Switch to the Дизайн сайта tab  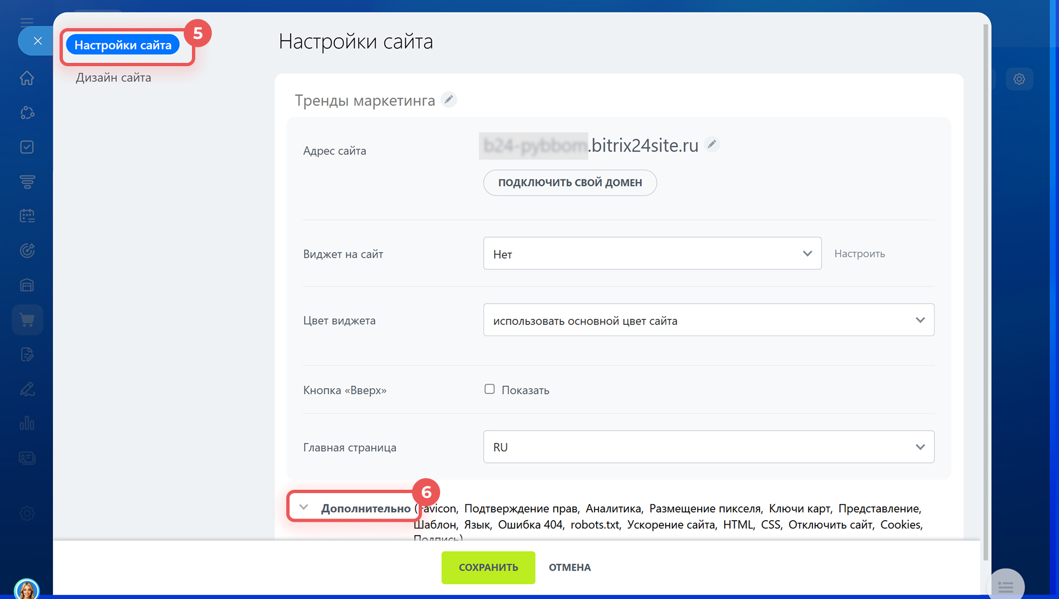pos(114,78)
